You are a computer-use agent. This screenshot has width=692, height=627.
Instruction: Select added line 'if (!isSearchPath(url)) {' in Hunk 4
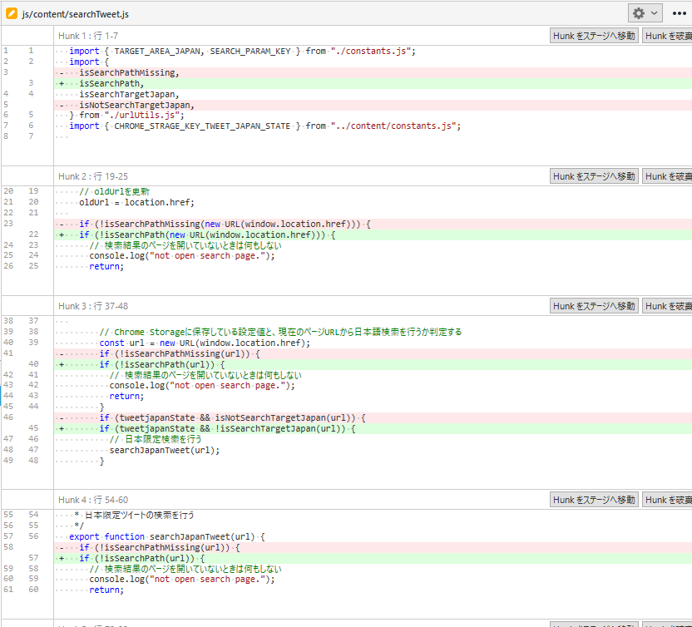(x=373, y=558)
